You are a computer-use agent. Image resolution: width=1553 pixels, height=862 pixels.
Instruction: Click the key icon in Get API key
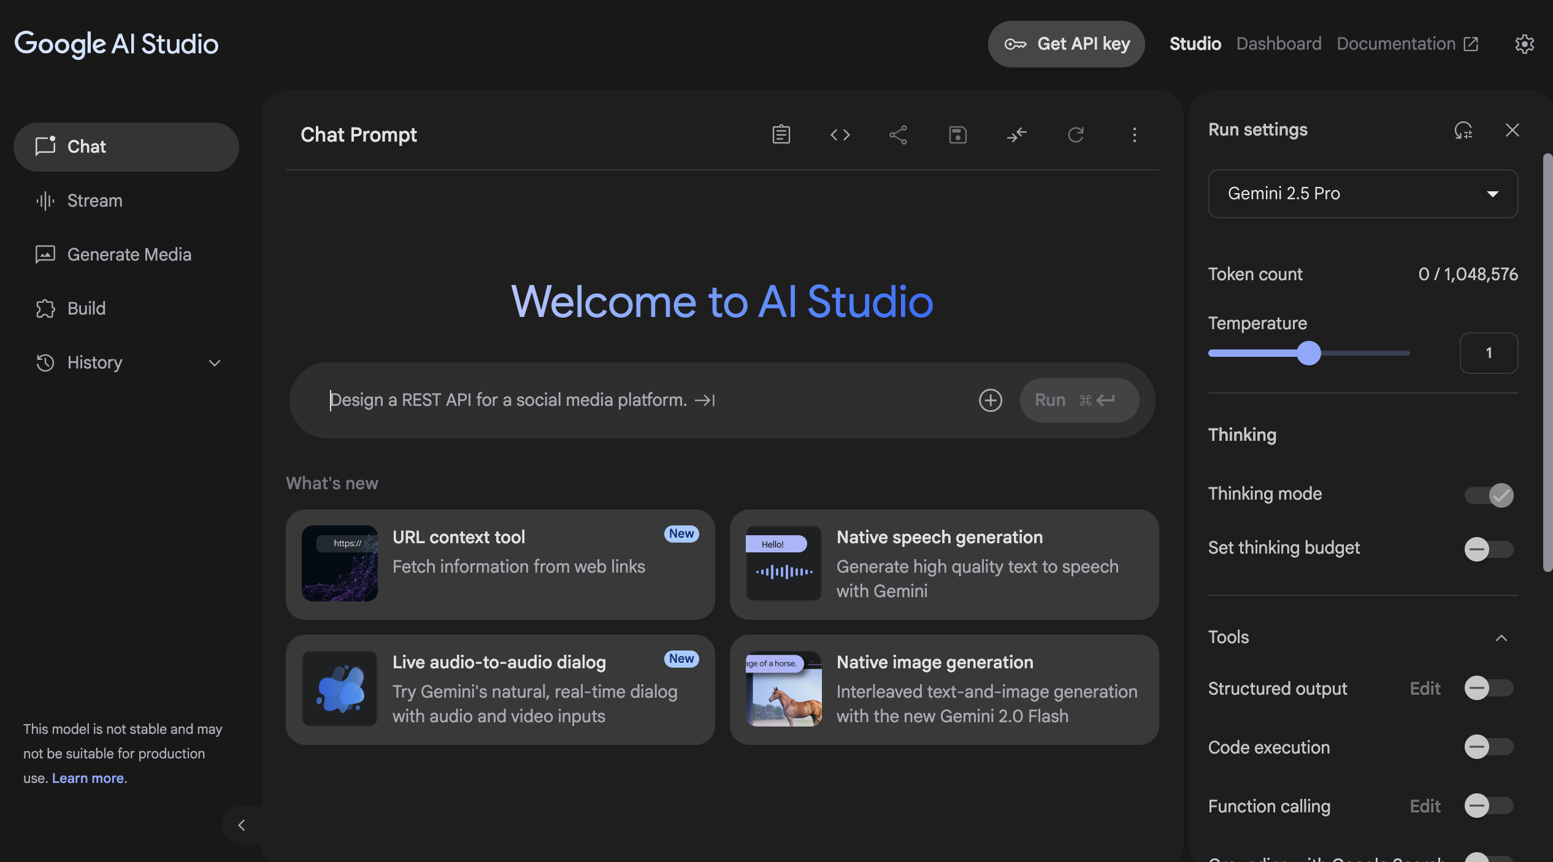point(1015,44)
